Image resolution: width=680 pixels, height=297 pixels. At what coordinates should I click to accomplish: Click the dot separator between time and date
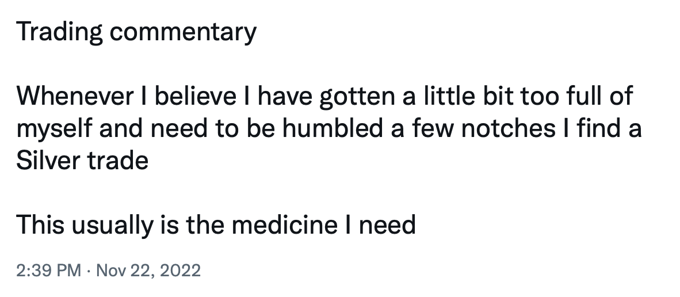point(89,271)
